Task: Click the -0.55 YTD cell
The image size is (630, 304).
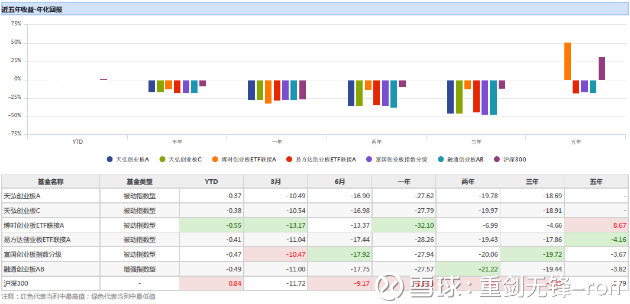Action: [x=211, y=225]
